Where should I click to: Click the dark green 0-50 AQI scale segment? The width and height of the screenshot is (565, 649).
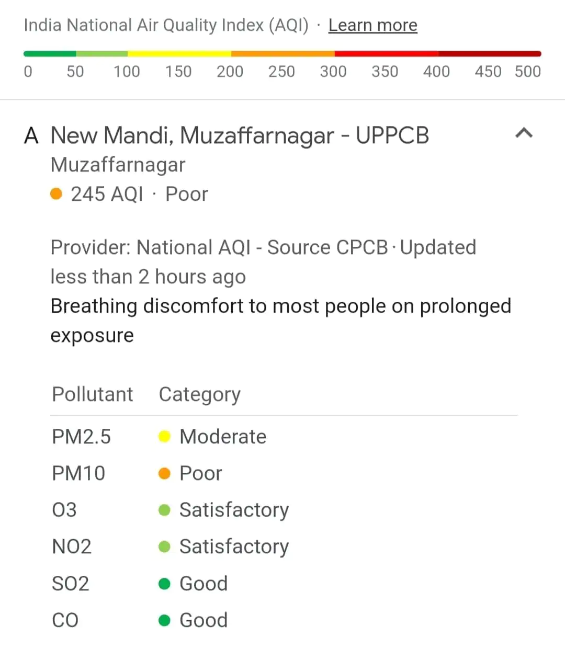click(50, 53)
